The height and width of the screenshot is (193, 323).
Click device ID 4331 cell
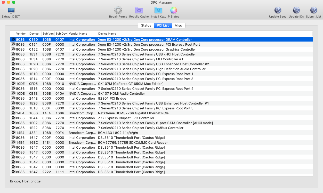33,133
